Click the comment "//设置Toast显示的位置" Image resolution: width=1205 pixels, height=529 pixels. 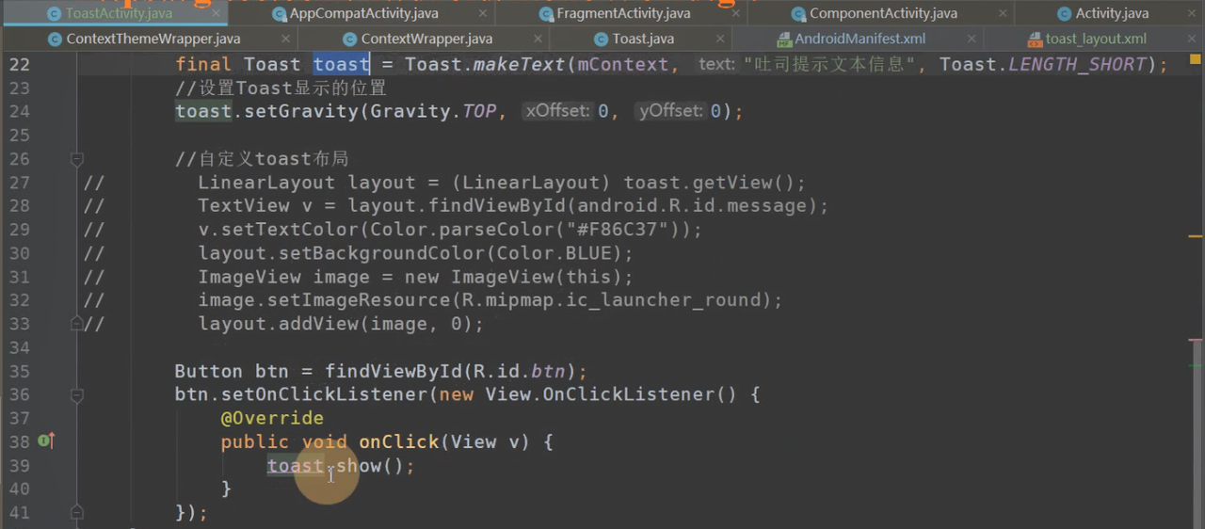point(281,88)
